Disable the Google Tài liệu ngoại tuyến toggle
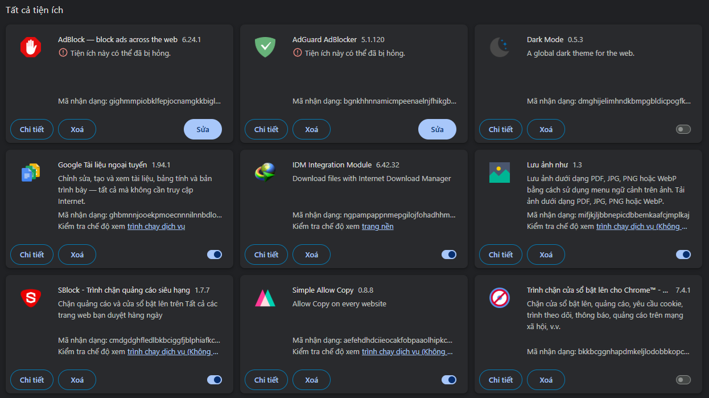This screenshot has width=709, height=398. tap(214, 255)
